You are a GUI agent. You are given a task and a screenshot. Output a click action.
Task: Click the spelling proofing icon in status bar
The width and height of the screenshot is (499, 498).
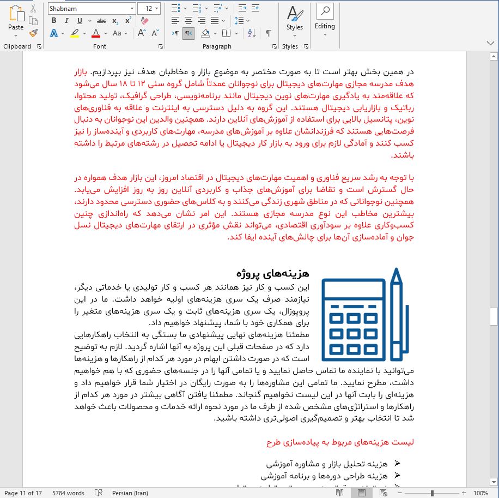pyautogui.click(x=98, y=493)
